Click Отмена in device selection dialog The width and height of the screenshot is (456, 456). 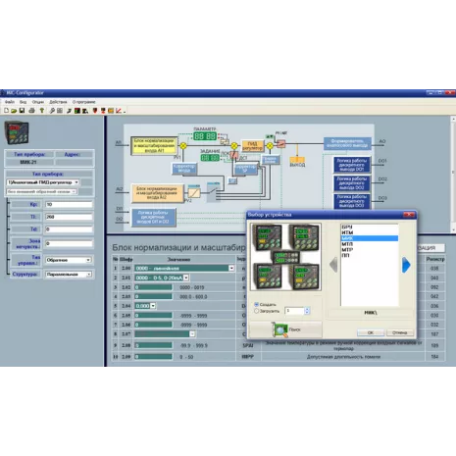click(400, 332)
